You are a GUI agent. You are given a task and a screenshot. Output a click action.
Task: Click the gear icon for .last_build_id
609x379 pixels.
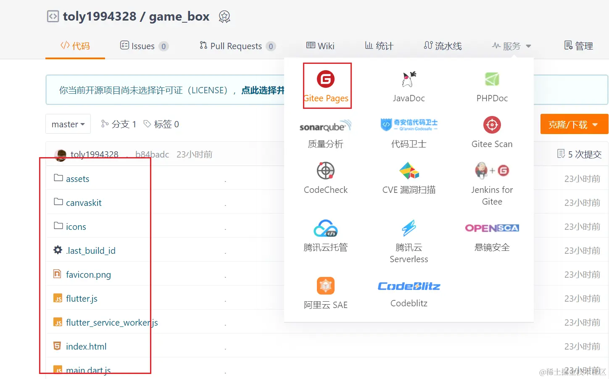tap(58, 250)
